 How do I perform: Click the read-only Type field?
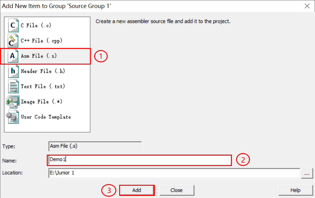coord(95,146)
